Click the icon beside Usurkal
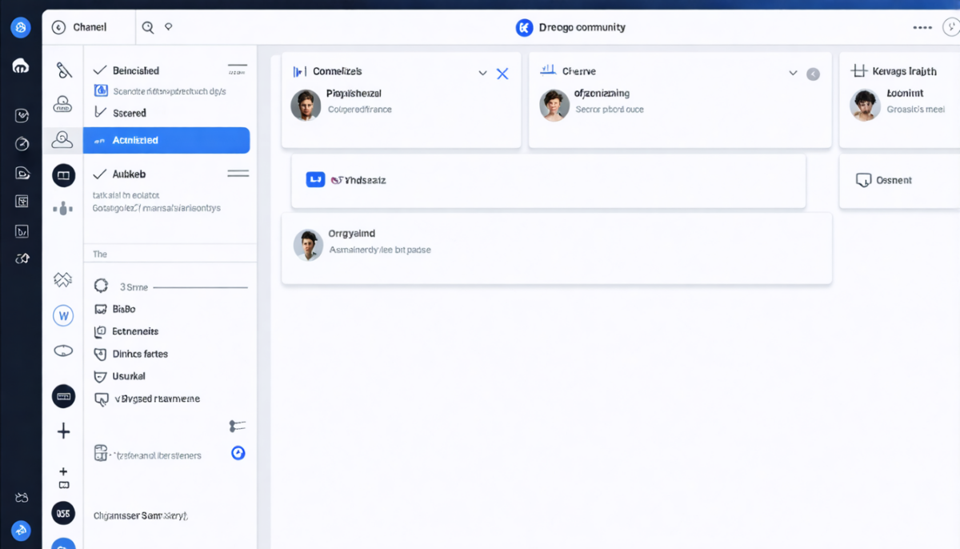This screenshot has height=549, width=960. (101, 376)
